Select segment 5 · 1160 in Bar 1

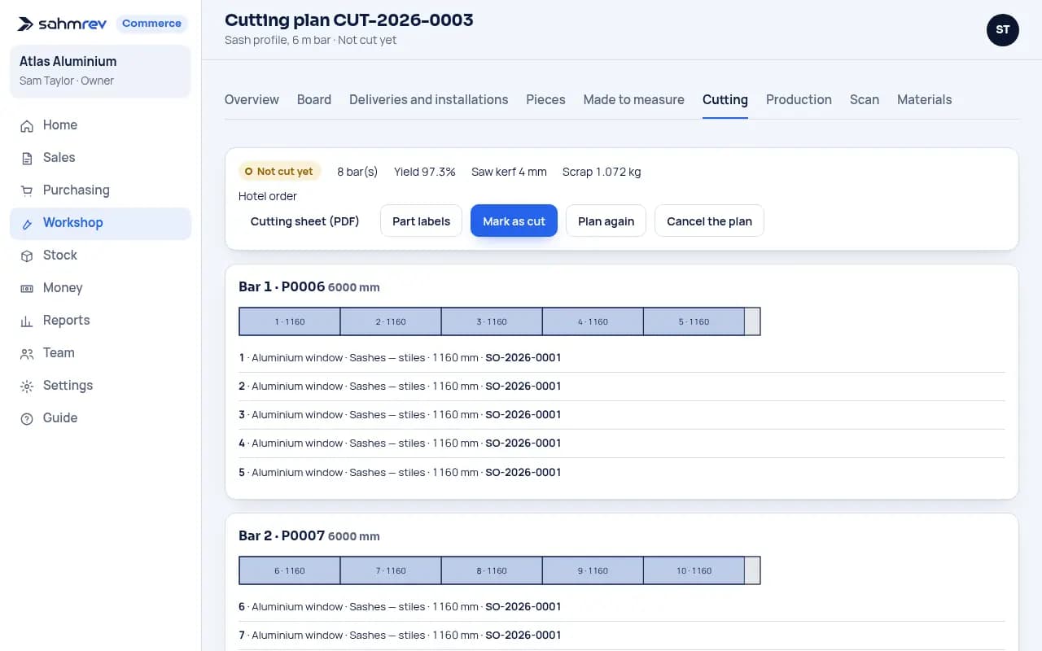[694, 321]
